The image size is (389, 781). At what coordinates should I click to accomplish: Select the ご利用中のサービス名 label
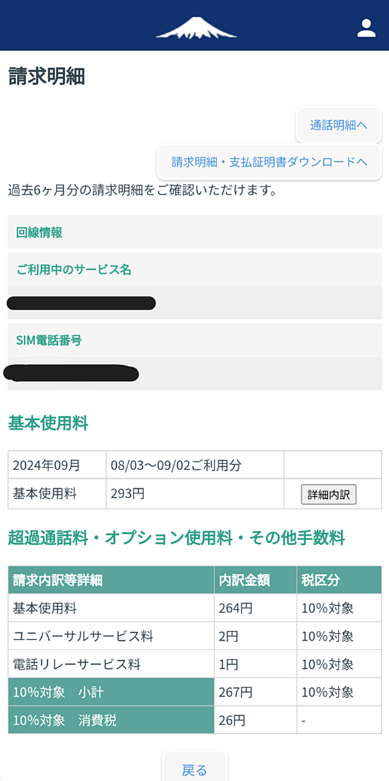(194, 270)
